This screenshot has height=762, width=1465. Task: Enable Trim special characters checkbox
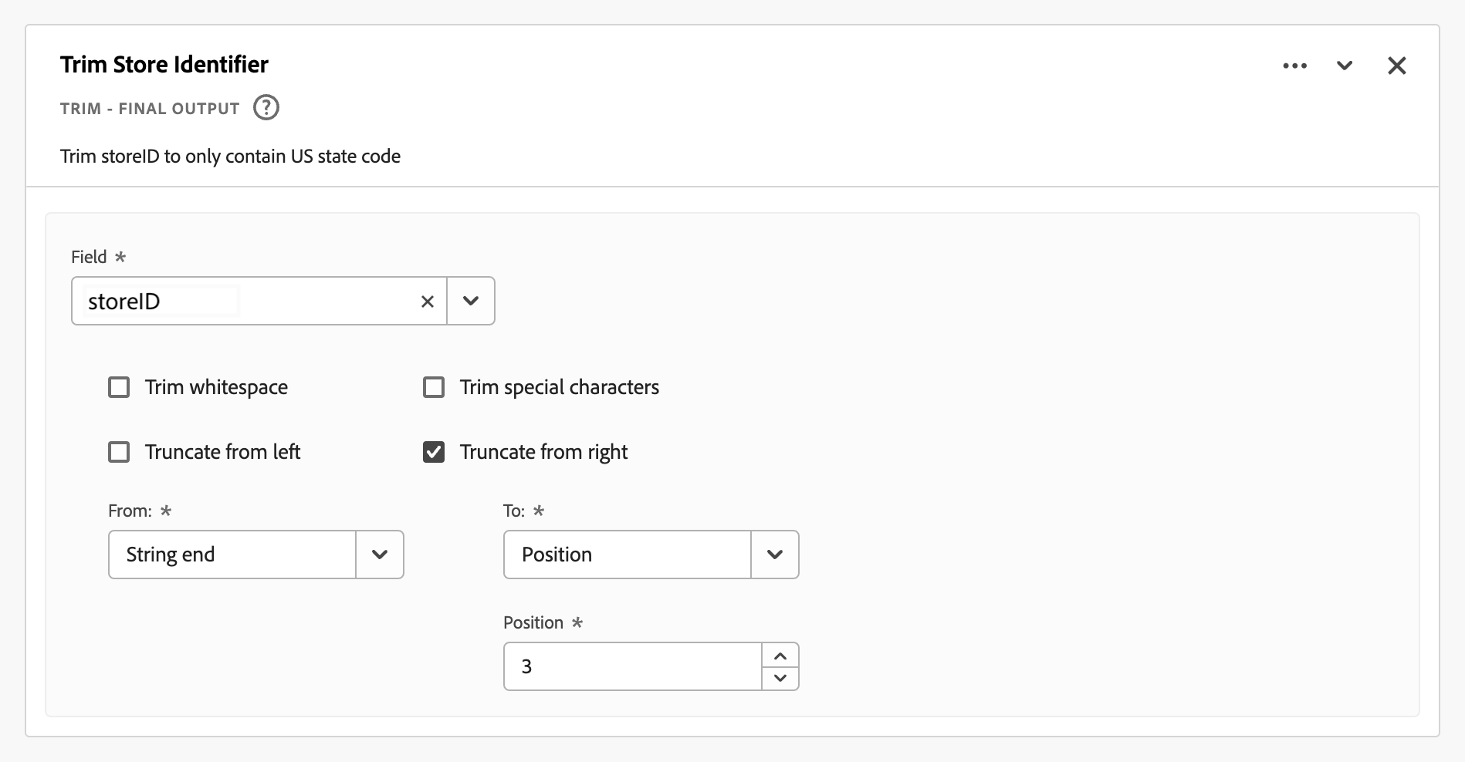(x=434, y=387)
